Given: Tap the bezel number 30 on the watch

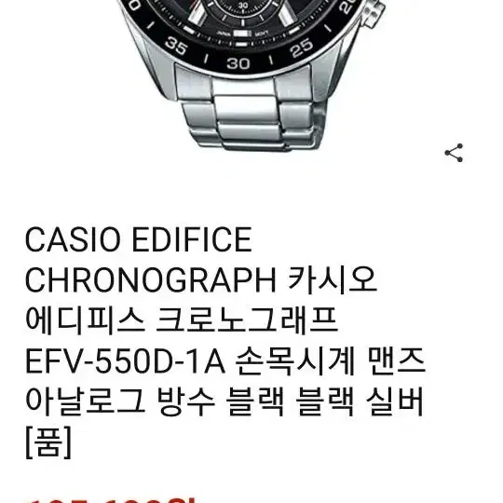Looking at the screenshot, I should point(238,63).
